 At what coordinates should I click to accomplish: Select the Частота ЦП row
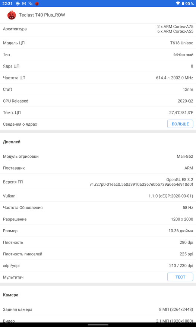coord(98,78)
